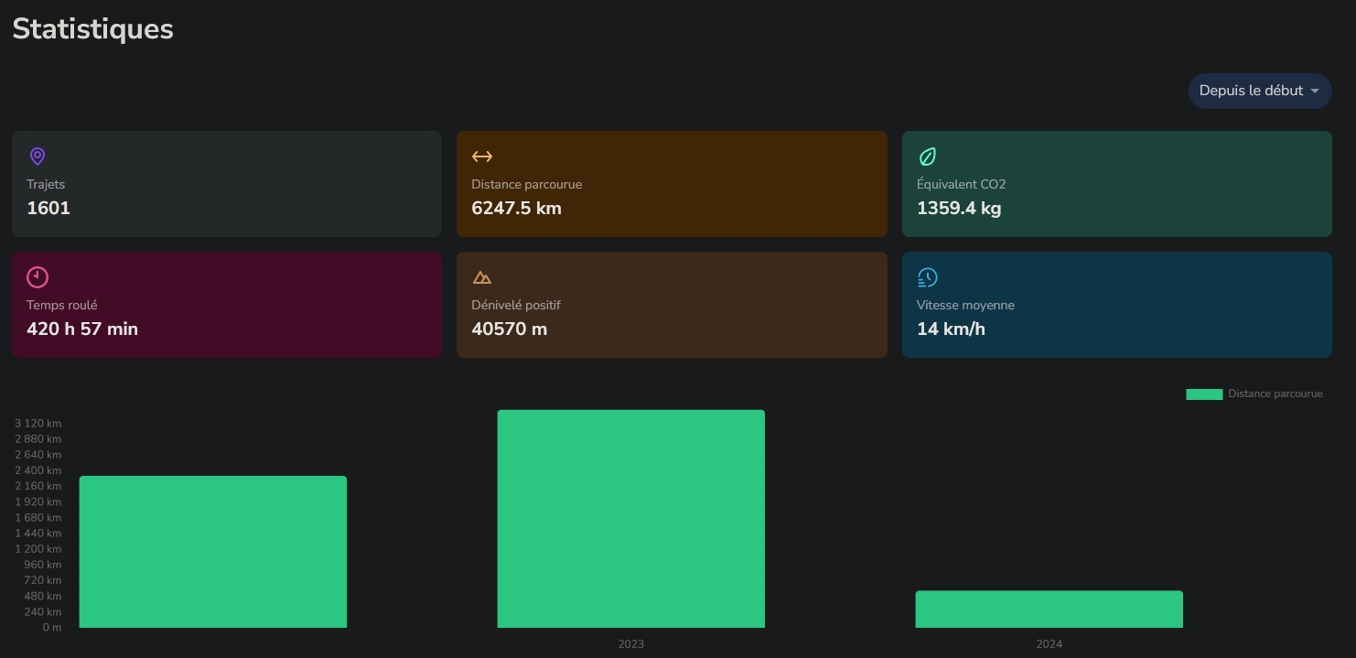1356x658 pixels.
Task: Click the green legend color swatch
Action: point(1204,394)
